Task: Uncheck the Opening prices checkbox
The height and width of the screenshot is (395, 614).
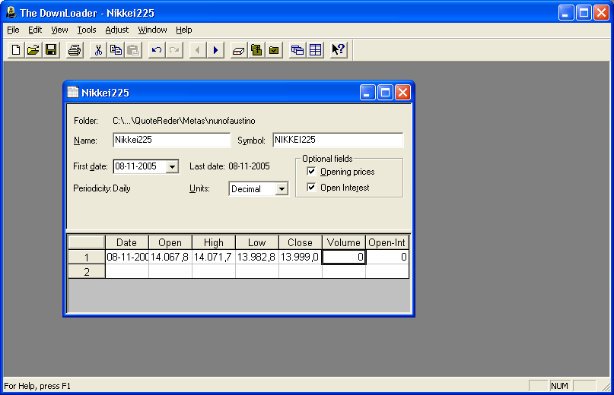Action: (x=311, y=172)
